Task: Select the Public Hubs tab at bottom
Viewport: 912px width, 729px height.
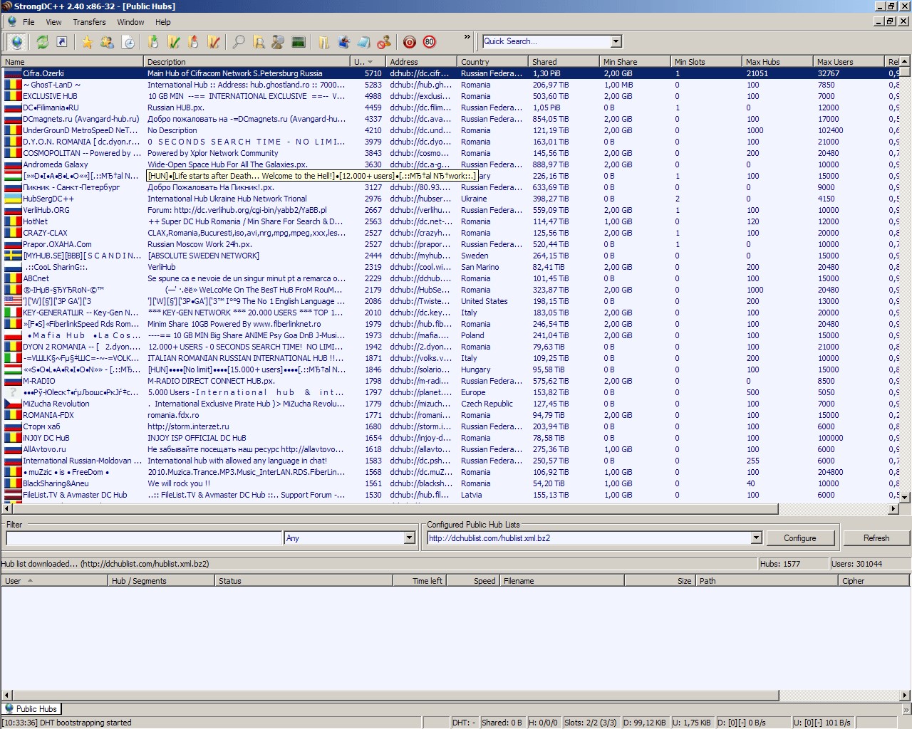Action: click(x=31, y=709)
